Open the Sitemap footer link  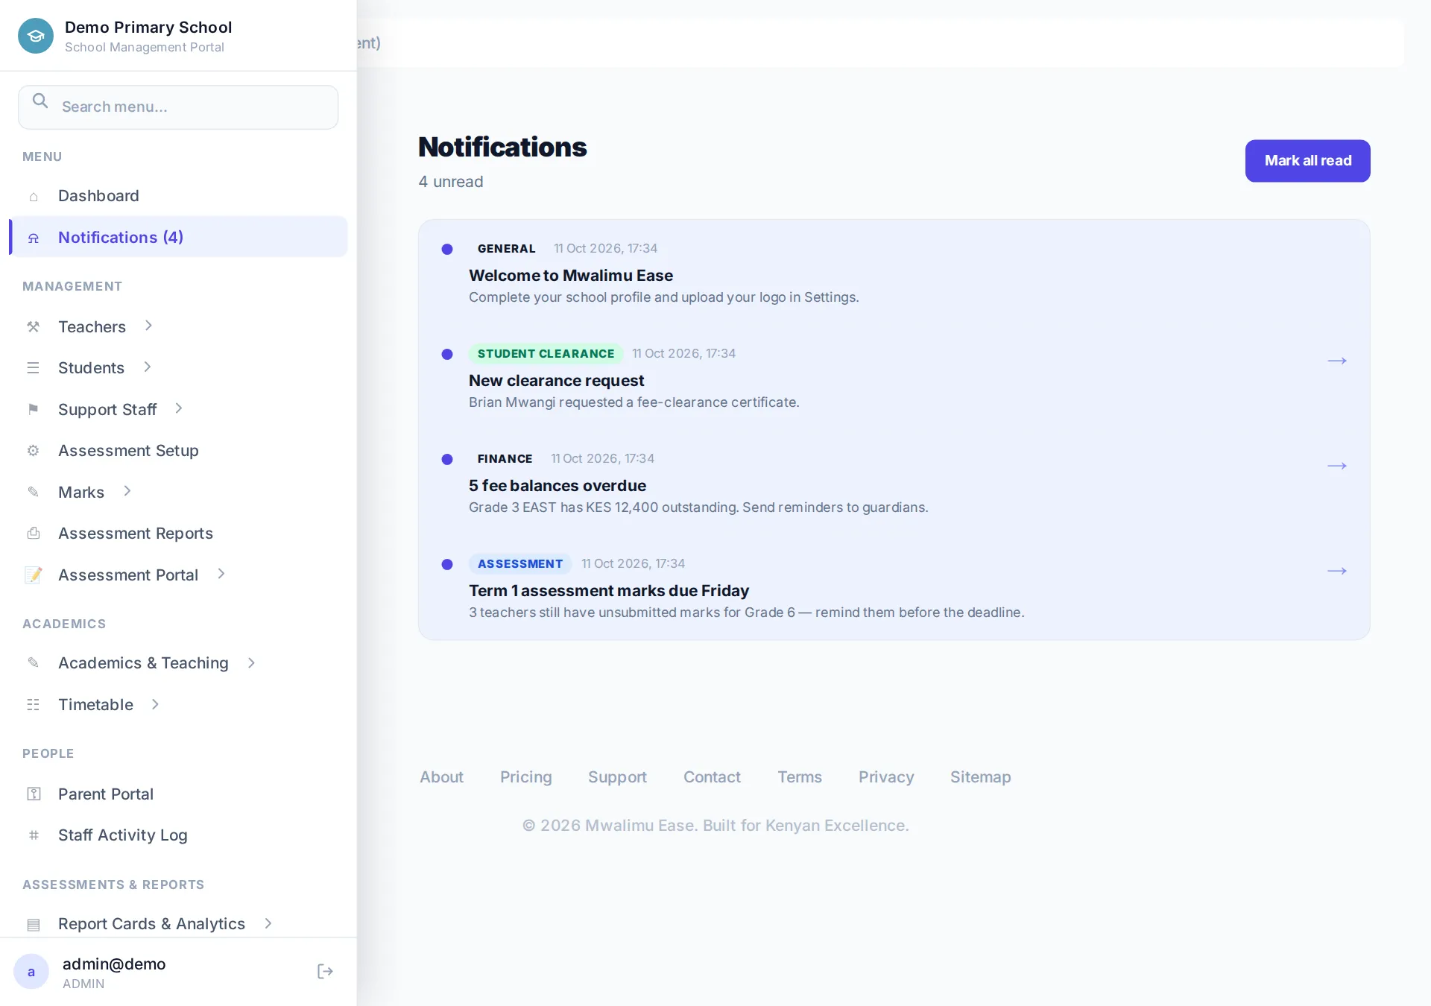[x=980, y=777]
